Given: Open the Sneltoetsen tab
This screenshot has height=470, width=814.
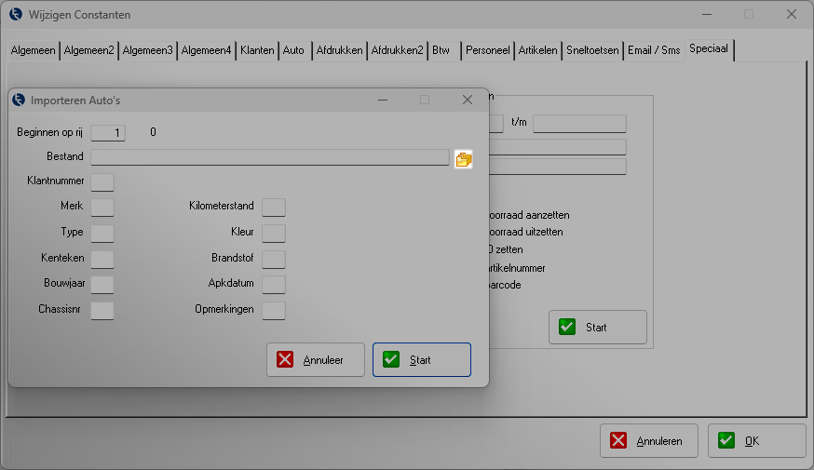Looking at the screenshot, I should [x=592, y=50].
